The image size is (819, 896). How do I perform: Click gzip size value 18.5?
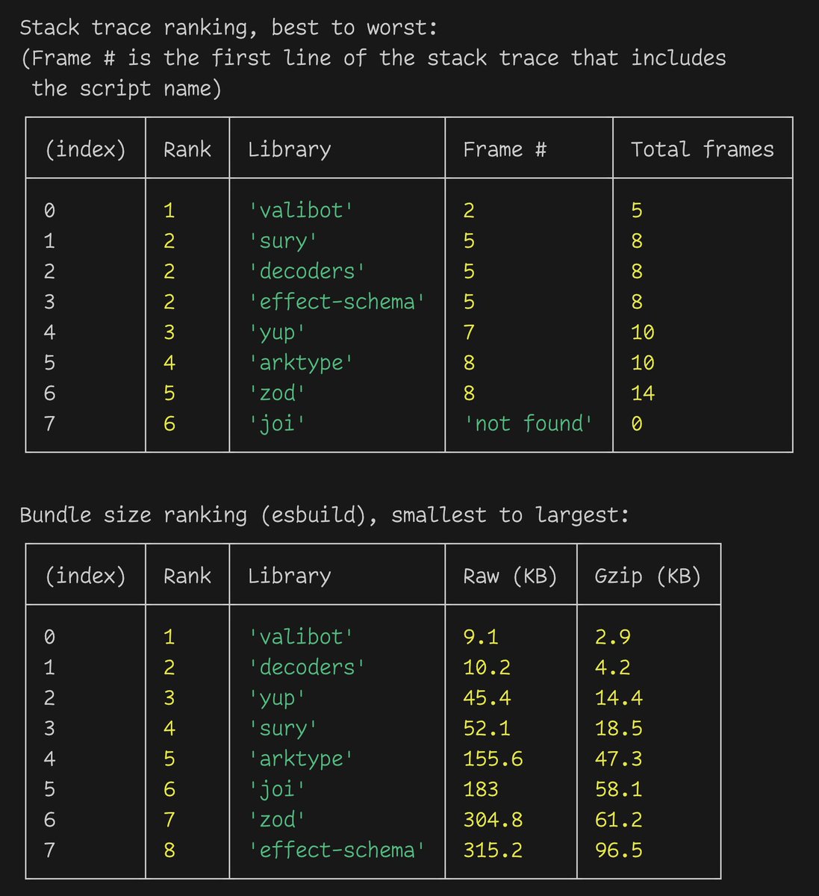pos(619,729)
